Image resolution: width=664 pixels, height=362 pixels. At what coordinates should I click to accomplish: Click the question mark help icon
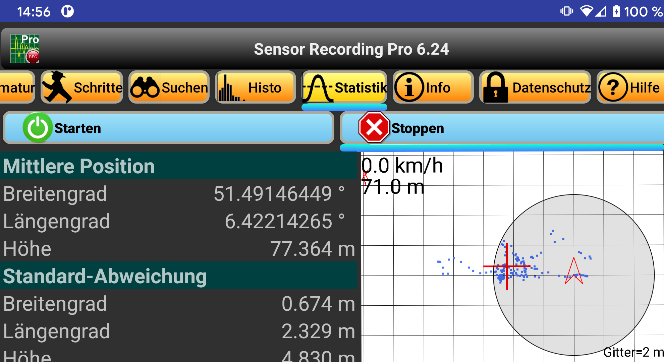point(613,87)
